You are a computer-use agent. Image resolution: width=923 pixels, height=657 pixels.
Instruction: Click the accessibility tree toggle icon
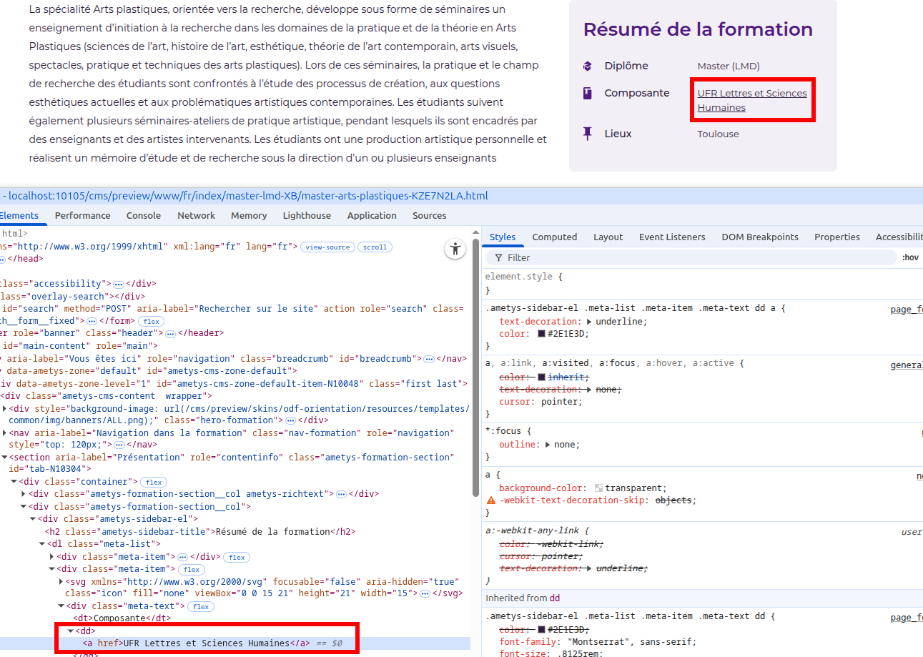click(x=455, y=249)
